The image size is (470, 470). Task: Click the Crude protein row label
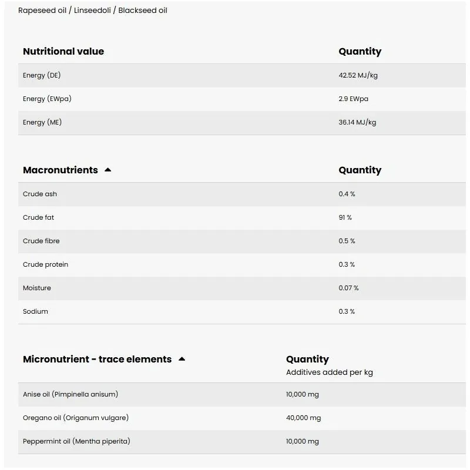pos(45,264)
